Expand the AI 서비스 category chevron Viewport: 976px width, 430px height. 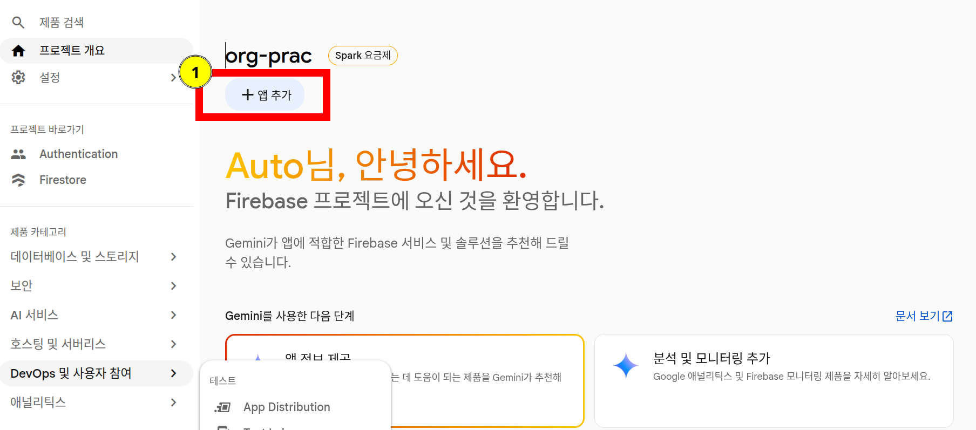pos(173,315)
